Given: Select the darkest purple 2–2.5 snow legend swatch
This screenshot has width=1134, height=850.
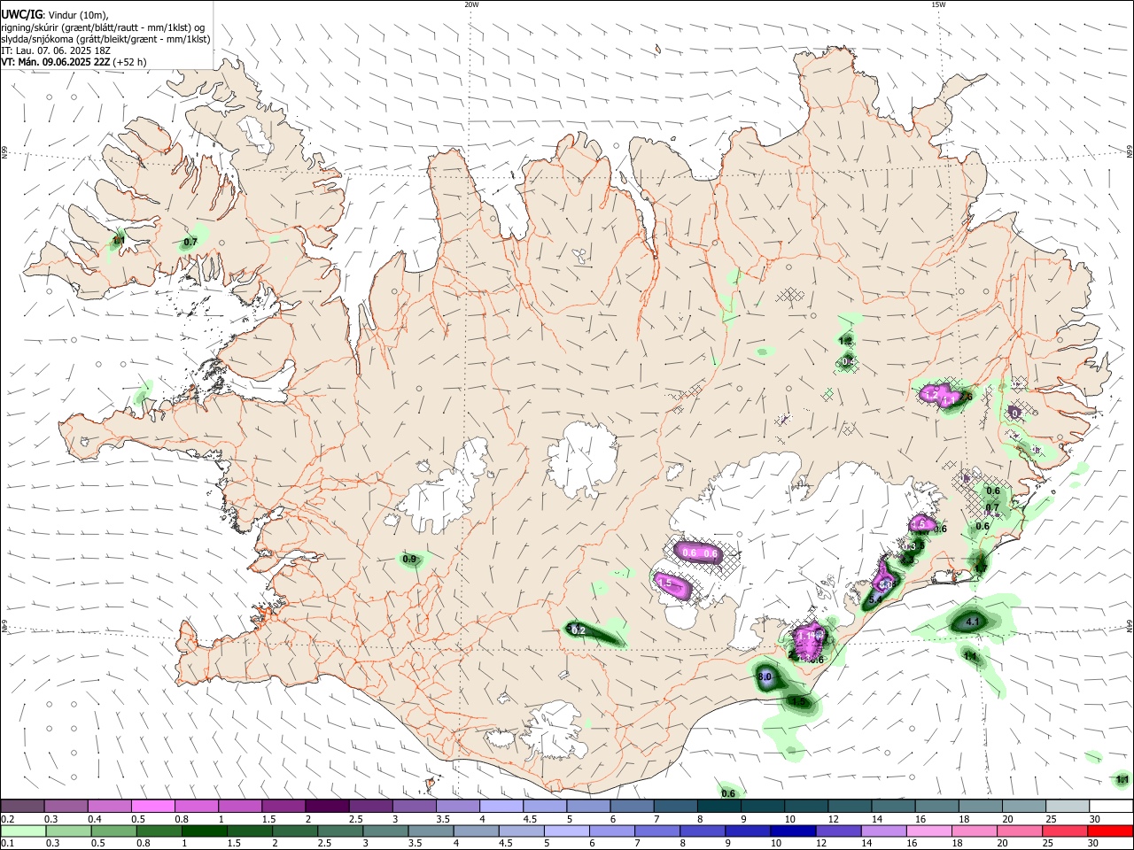Looking at the screenshot, I should click(327, 807).
